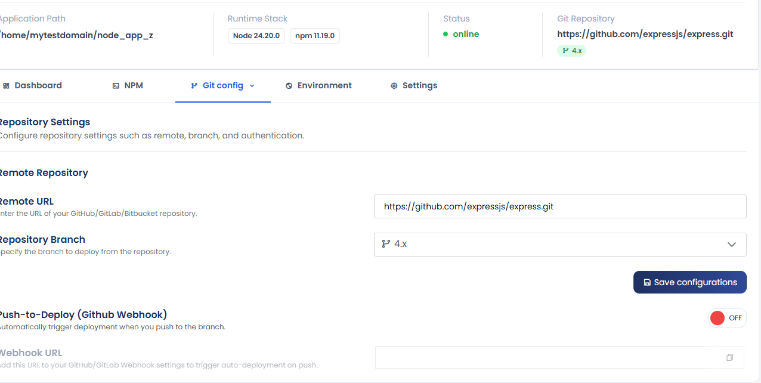Copy the Webhook URL with the copy icon

coord(729,357)
